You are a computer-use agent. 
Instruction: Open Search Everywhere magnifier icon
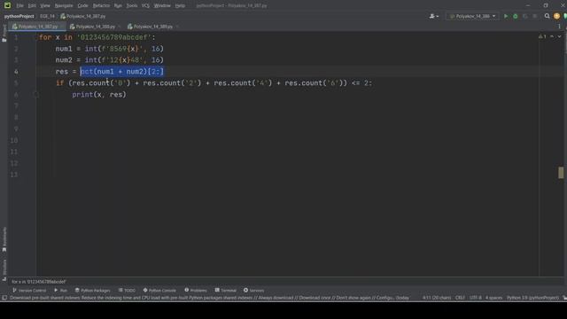click(548, 16)
